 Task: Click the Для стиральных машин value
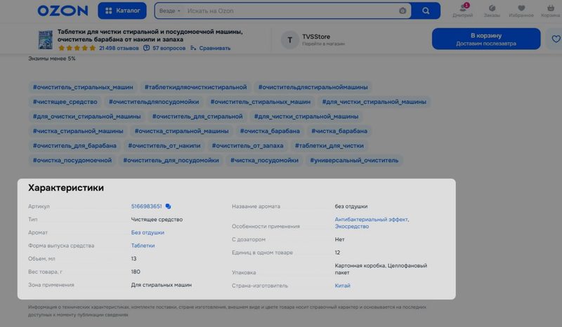tap(162, 285)
